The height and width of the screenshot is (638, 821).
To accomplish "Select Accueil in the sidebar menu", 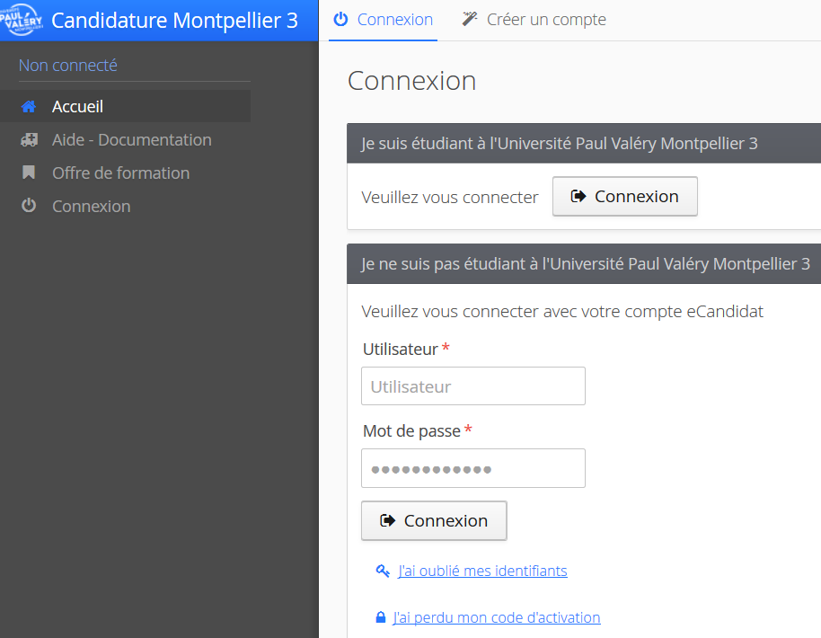I will 78,107.
